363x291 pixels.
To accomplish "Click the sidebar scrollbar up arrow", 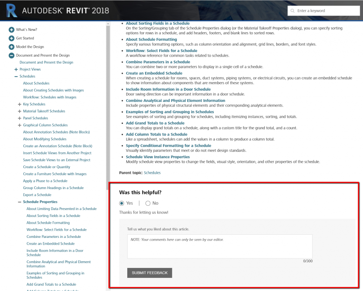I will pos(108,24).
